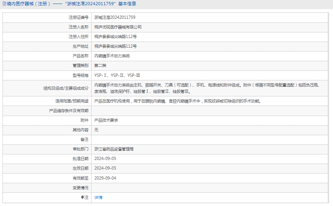Click the model specification YSP-Ⅰ、YSP-Ⅱ、YSP-Ⅲ
333x206 pixels.
pyautogui.click(x=117, y=75)
